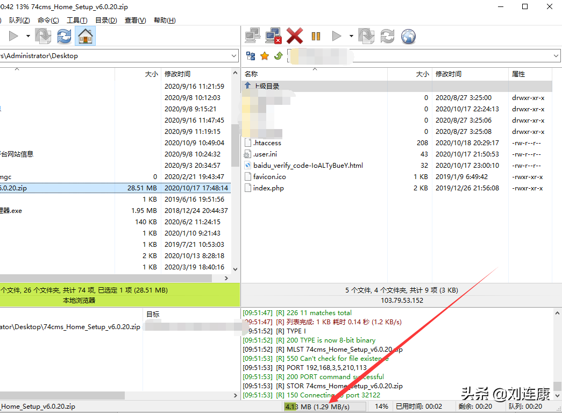
Task: Sort remote files by 名称 column header
Action: point(252,74)
